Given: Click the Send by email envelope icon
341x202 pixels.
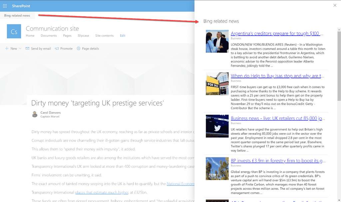Looking at the screenshot, I should tap(27, 49).
